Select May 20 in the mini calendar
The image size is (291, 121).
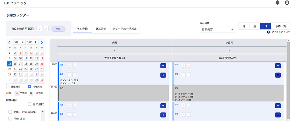click(x=36, y=63)
